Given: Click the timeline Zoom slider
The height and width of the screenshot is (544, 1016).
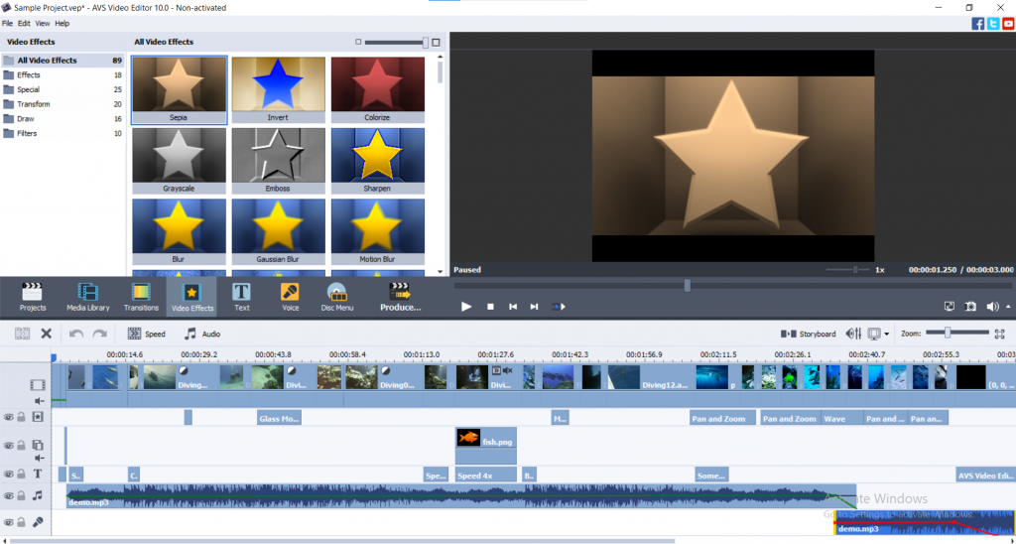Looking at the screenshot, I should [948, 333].
